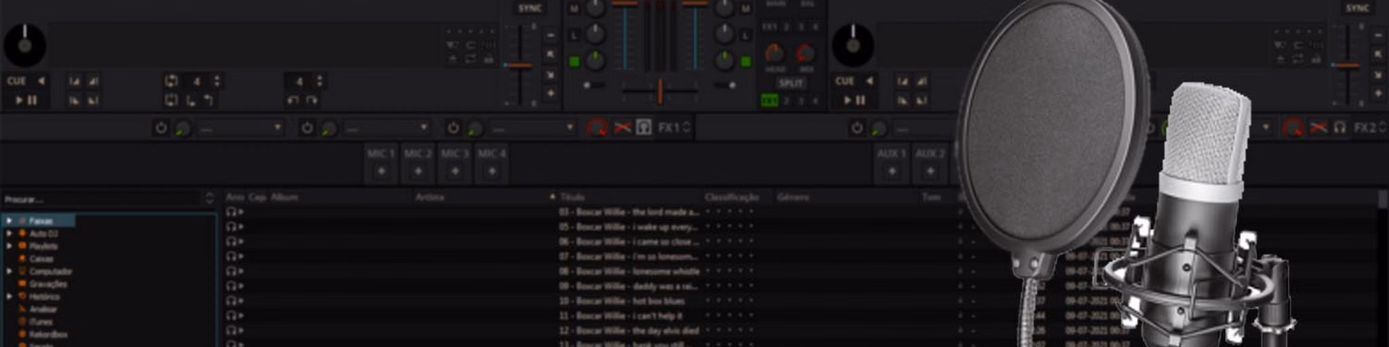The height and width of the screenshot is (347, 1389).
Task: Expand the Computador tree item
Action: (x=9, y=271)
